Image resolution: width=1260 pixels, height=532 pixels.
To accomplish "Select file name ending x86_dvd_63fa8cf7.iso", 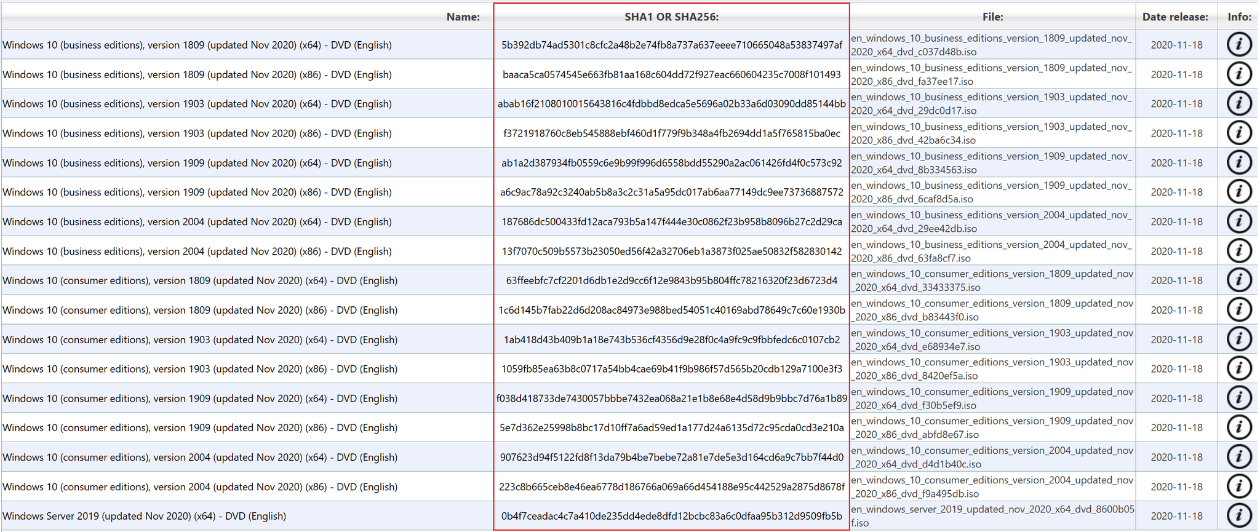I will pyautogui.click(x=992, y=251).
